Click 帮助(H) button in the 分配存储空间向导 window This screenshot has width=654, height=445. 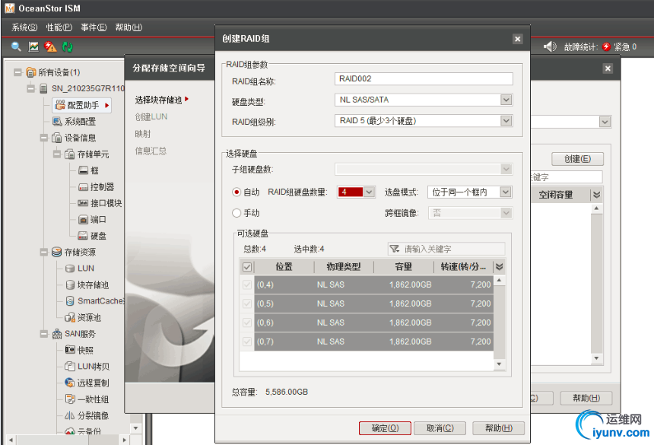(x=586, y=399)
